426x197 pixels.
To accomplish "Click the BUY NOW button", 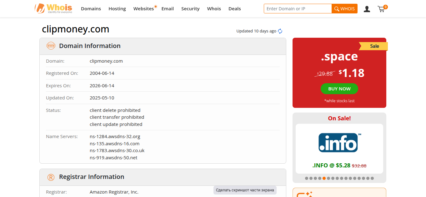I will [x=339, y=89].
